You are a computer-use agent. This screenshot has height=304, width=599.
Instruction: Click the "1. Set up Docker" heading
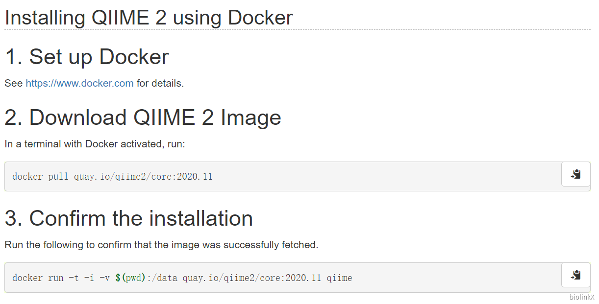87,57
